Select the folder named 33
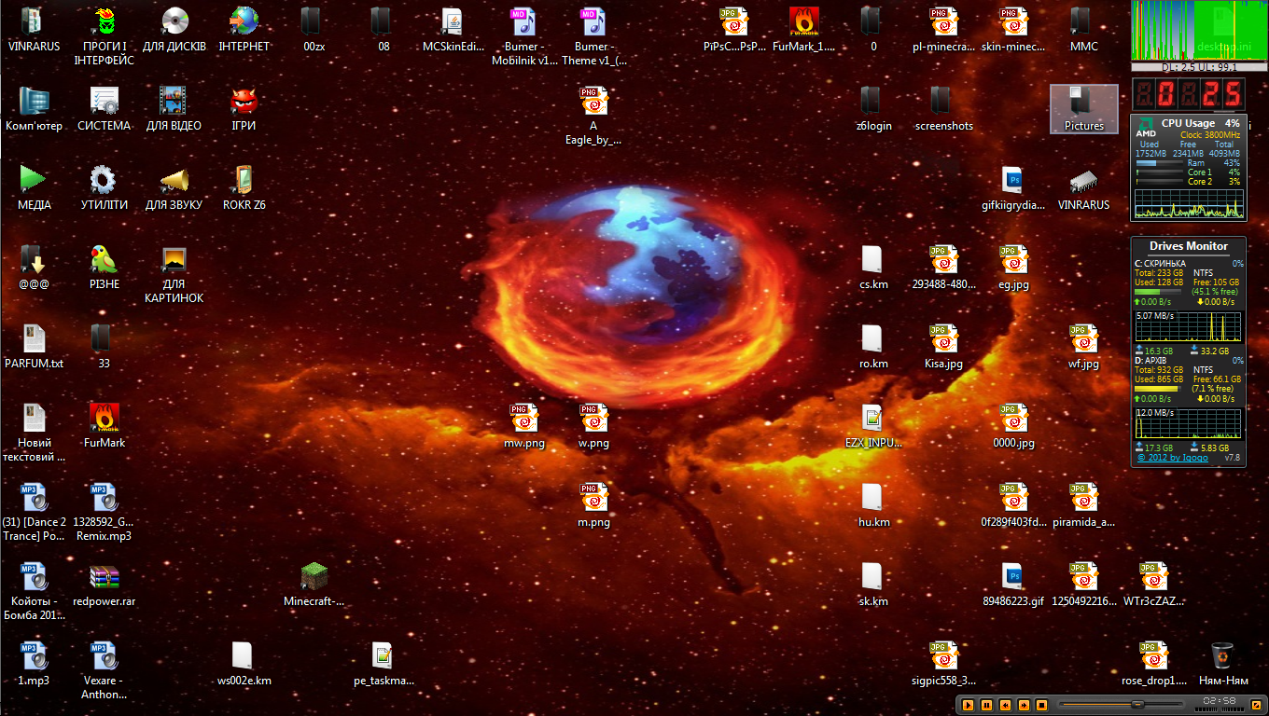Viewport: 1269px width, 716px height. pos(104,347)
